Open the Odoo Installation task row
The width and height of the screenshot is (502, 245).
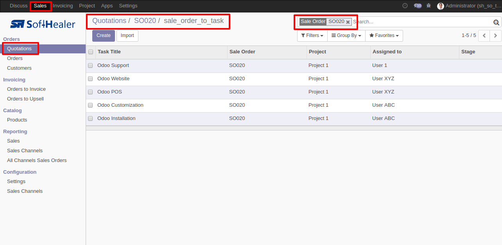pos(294,118)
